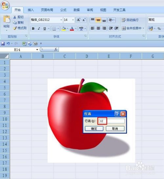Screen dimensions: 164x179
Task: Click the insert function fx button
Action: point(56,50)
